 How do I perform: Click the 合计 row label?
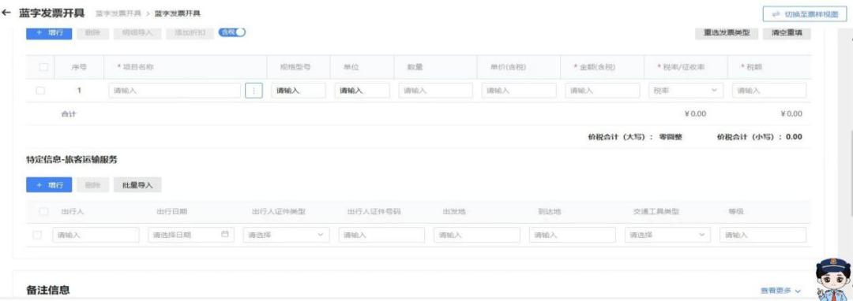[69, 114]
